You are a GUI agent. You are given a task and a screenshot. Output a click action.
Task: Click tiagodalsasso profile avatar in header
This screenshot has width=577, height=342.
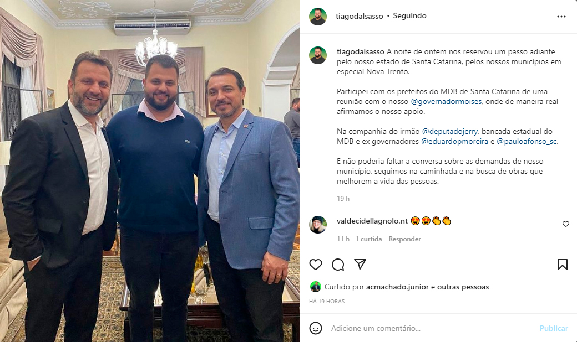coord(318,17)
